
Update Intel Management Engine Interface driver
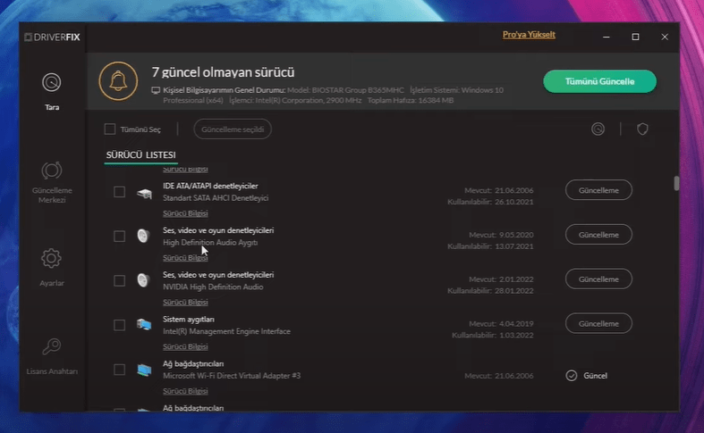(x=598, y=323)
